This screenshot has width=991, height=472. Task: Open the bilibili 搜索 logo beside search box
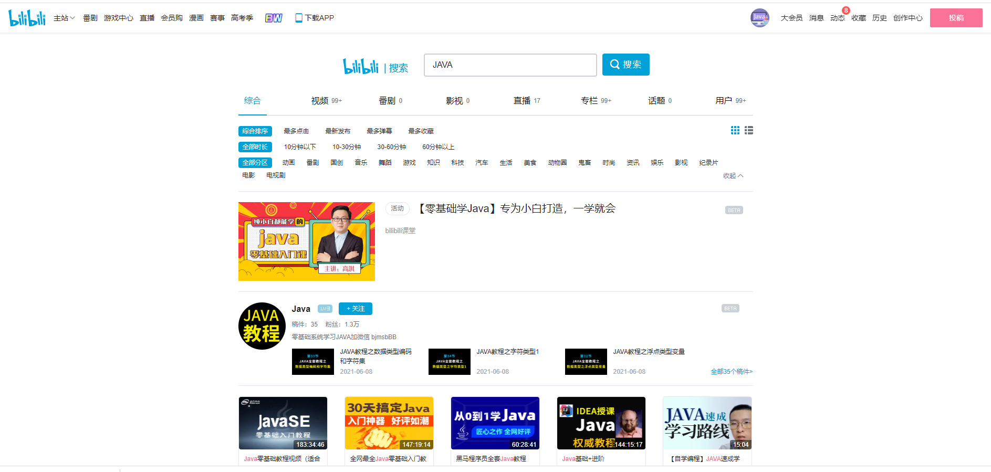(x=375, y=67)
